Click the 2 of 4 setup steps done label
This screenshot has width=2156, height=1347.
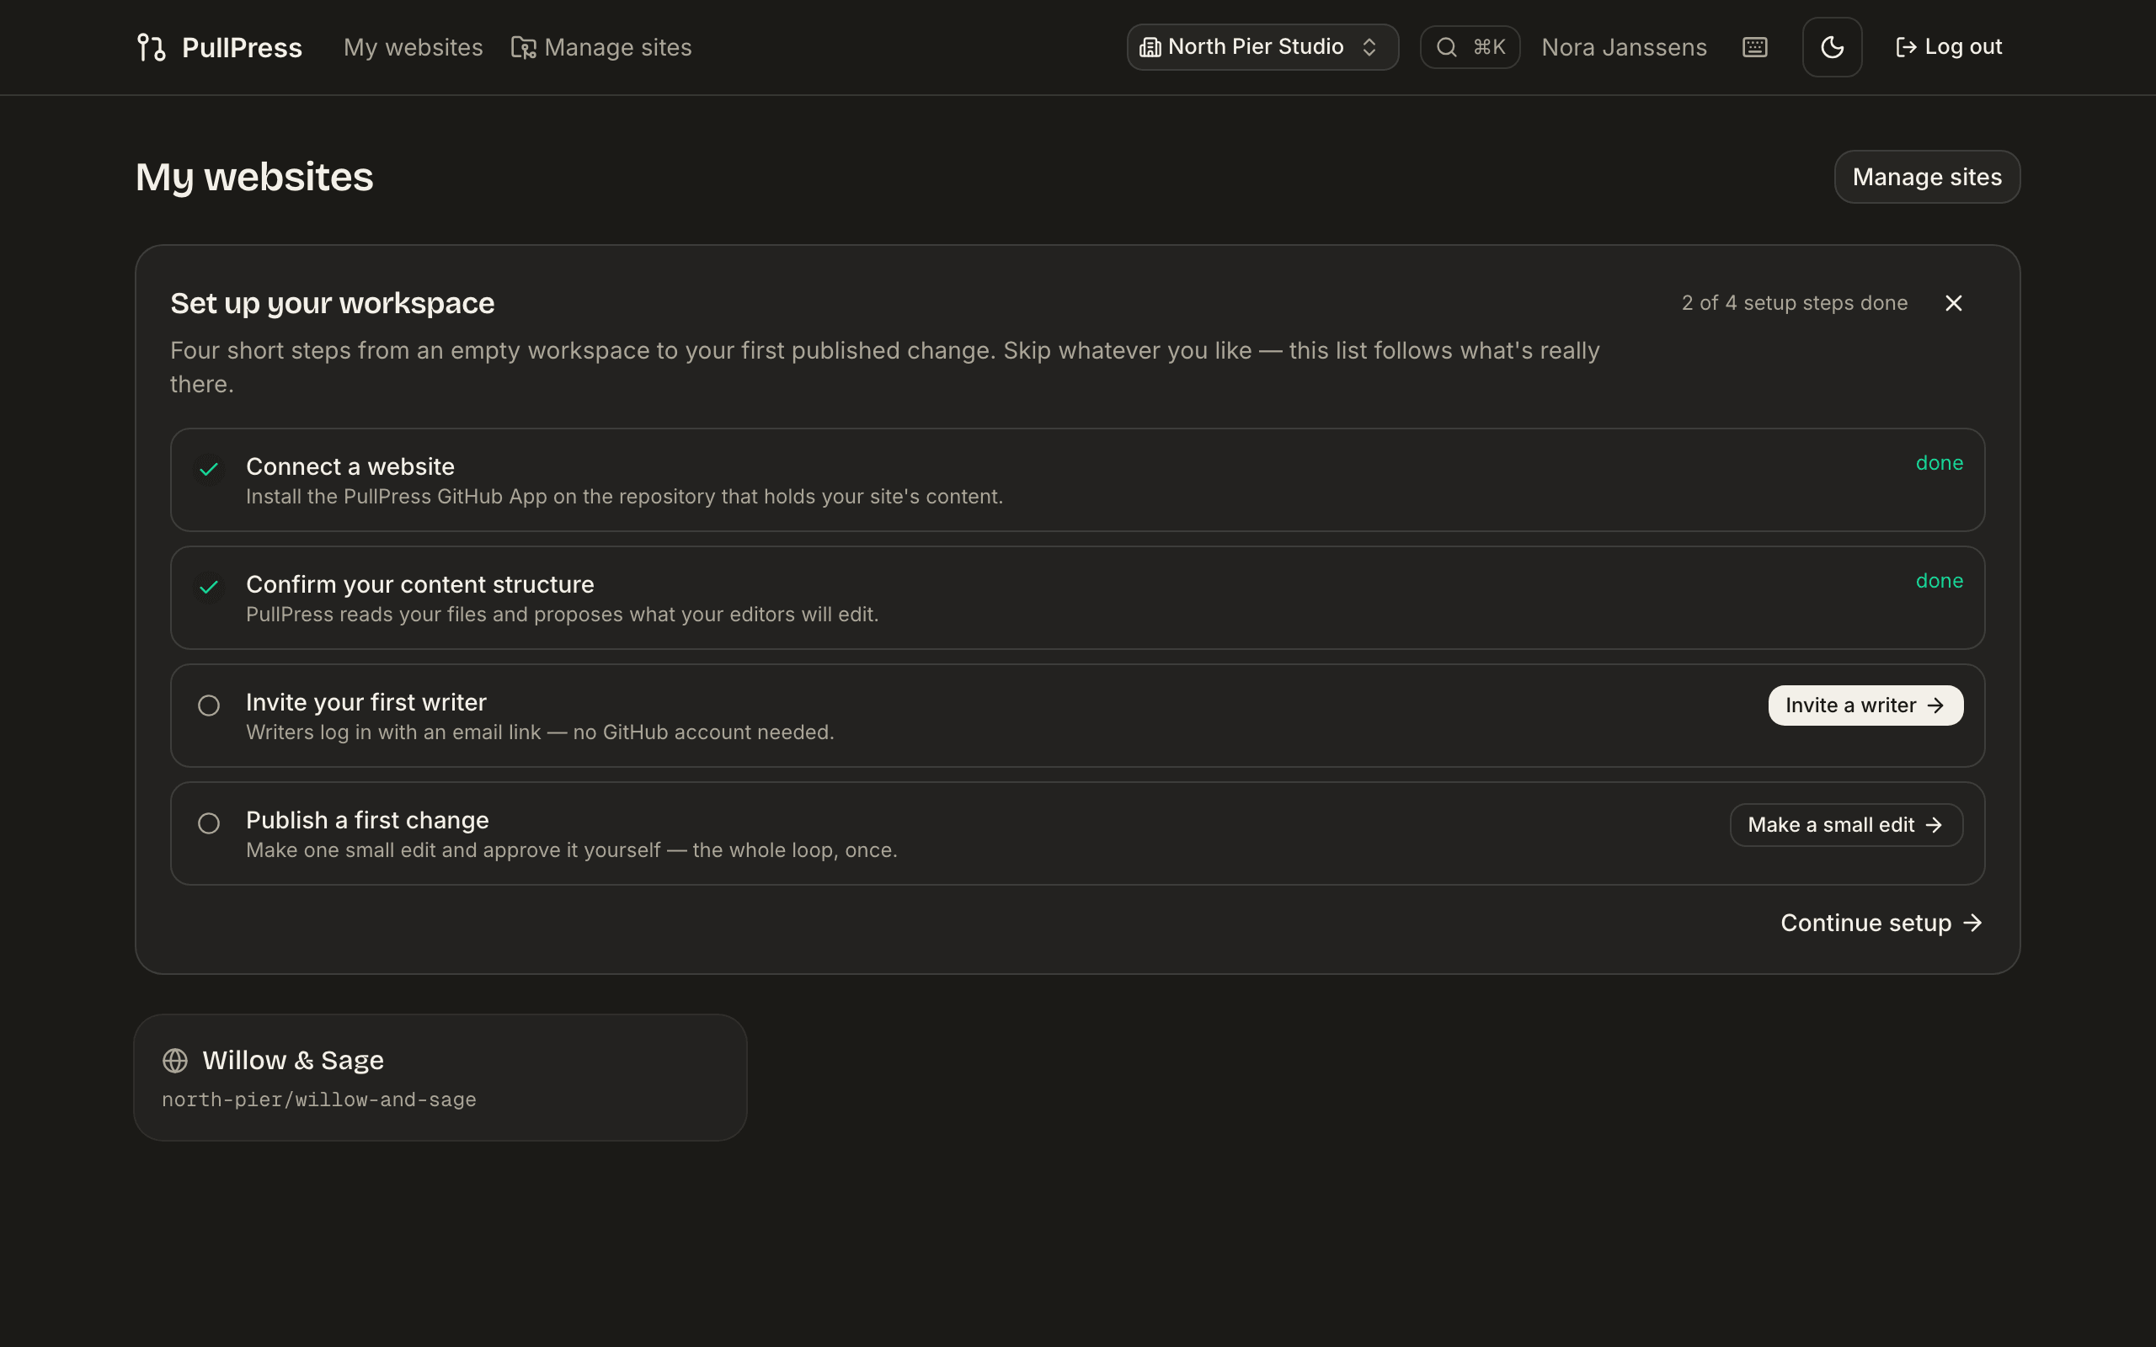[1795, 303]
